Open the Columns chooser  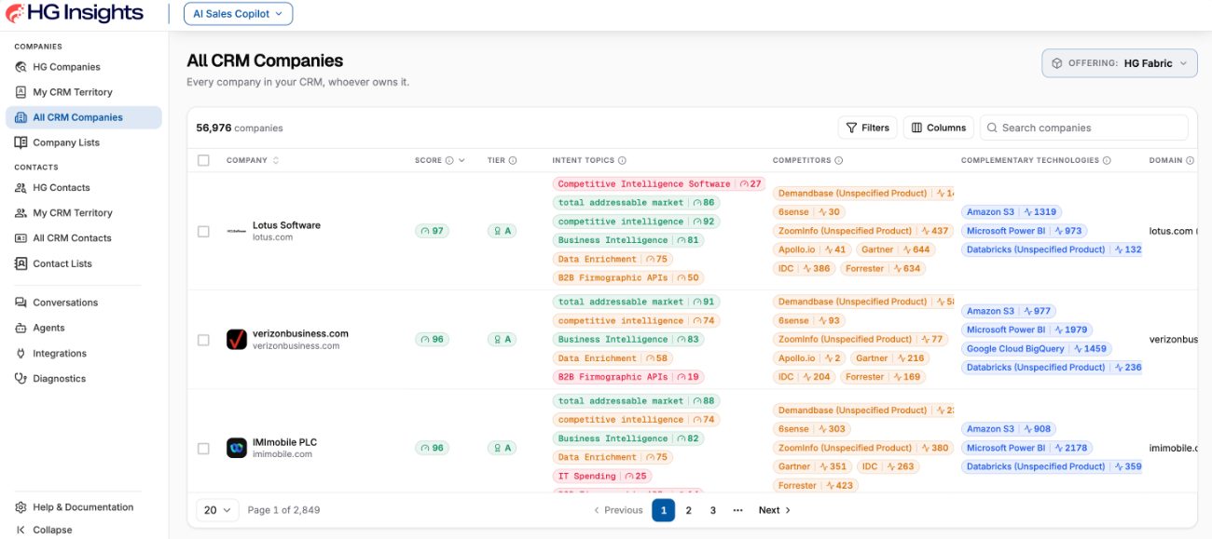(939, 128)
